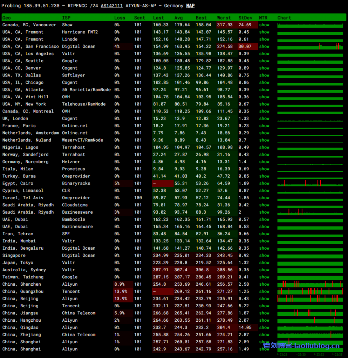Click the Avg column header

[178, 18]
